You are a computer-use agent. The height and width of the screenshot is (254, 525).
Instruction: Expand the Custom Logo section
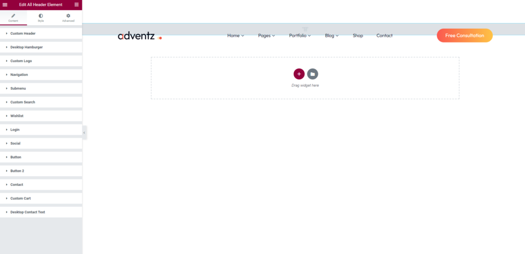coord(21,61)
